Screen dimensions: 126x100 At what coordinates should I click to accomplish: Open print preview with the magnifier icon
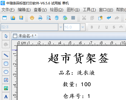coord(49,18)
